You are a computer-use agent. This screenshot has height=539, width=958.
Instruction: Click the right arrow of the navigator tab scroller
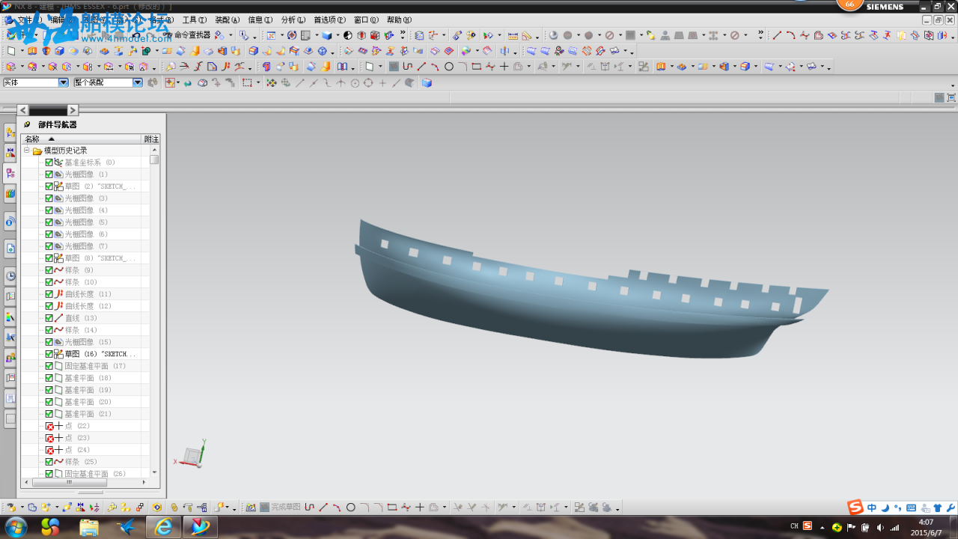73,110
